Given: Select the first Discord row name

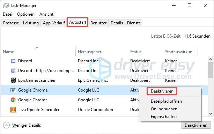Looking at the screenshot, I should pos(25,61).
